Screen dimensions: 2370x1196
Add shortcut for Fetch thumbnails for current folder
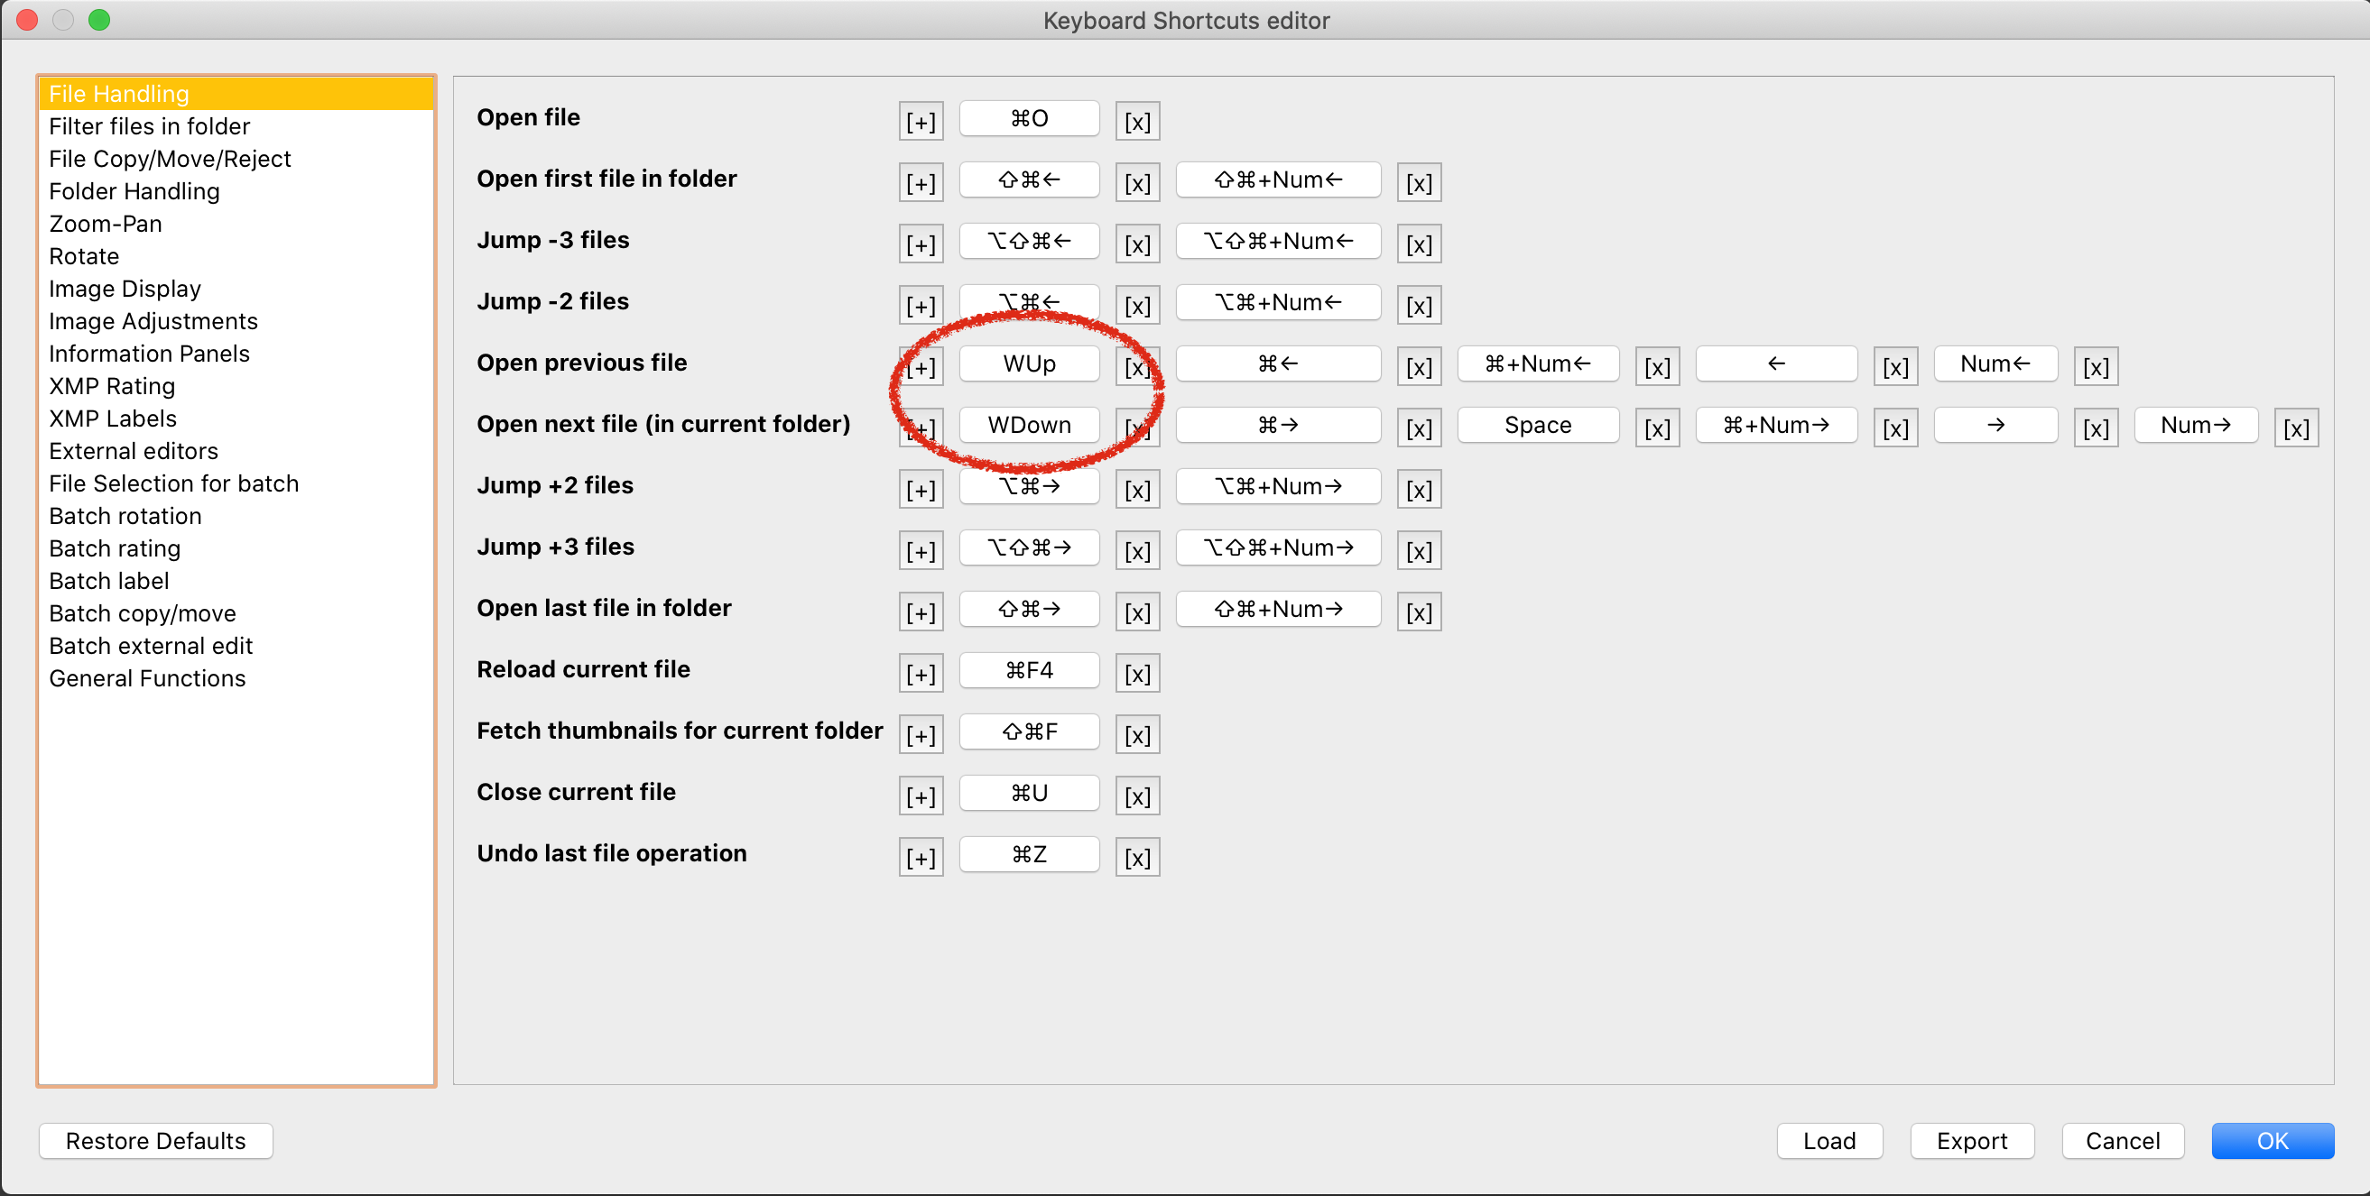coord(920,734)
